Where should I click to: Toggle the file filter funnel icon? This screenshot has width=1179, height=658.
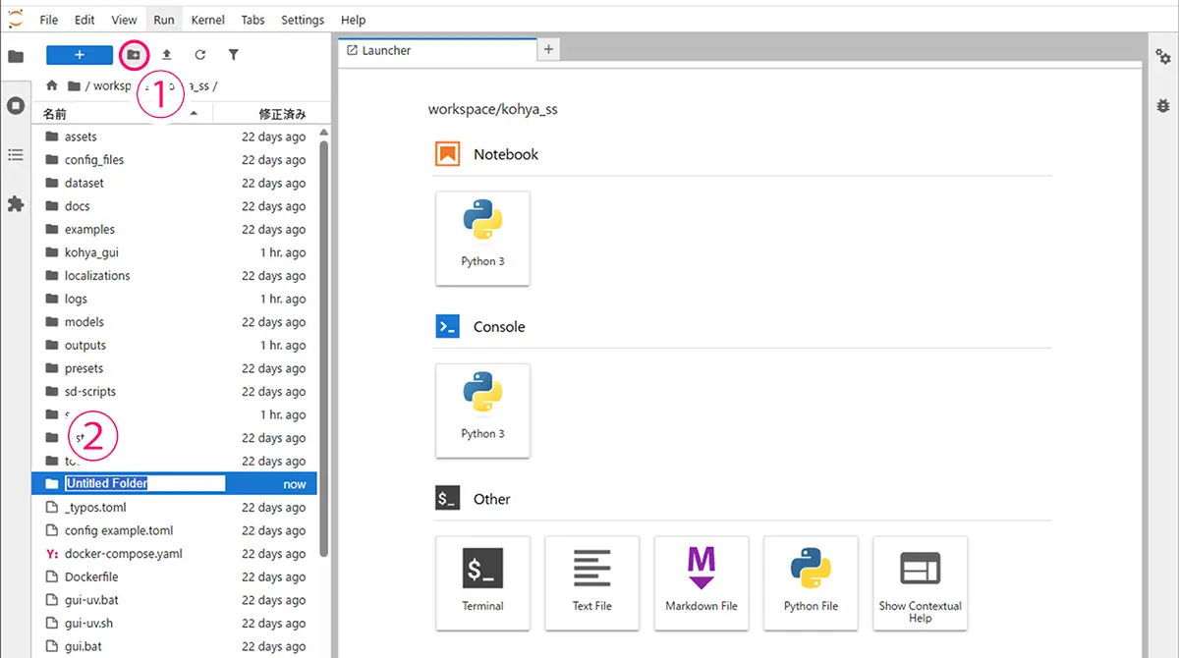pos(233,55)
